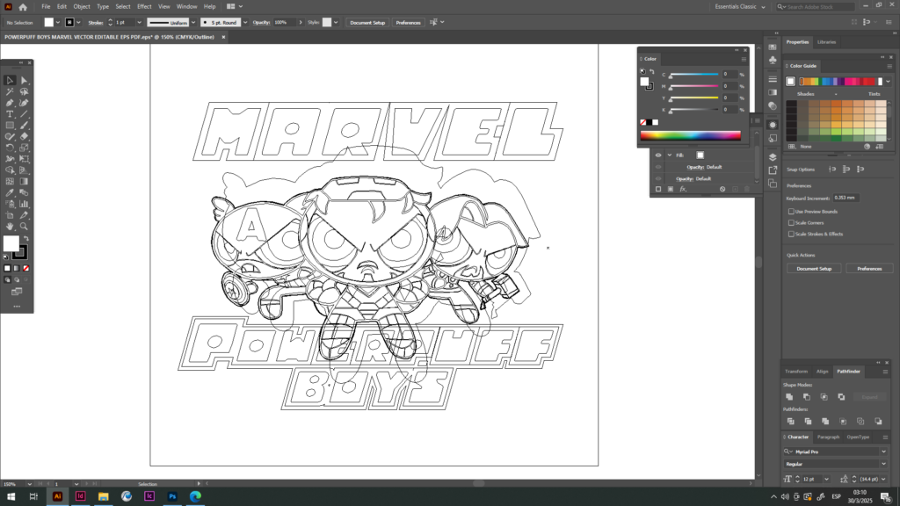The image size is (900, 506).
Task: Select the Column Graph tool
Action: click(24, 204)
